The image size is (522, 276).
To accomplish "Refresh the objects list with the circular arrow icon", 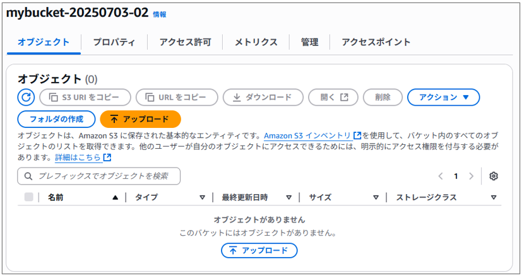I will (26, 97).
